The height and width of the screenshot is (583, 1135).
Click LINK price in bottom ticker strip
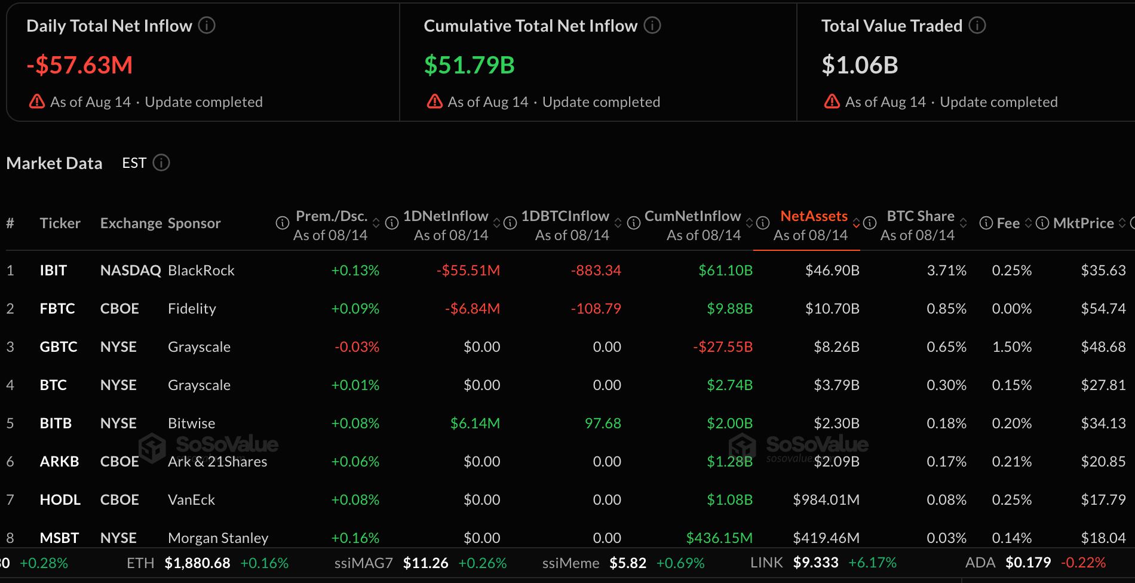(x=815, y=563)
